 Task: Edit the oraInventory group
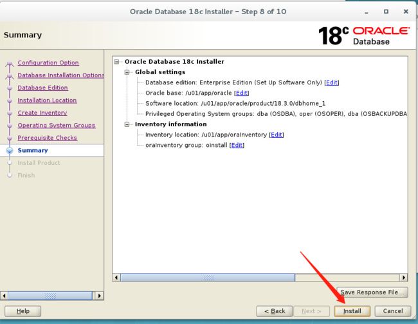(237, 145)
